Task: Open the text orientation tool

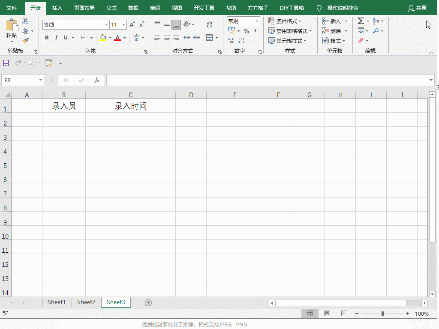Action: [187, 24]
